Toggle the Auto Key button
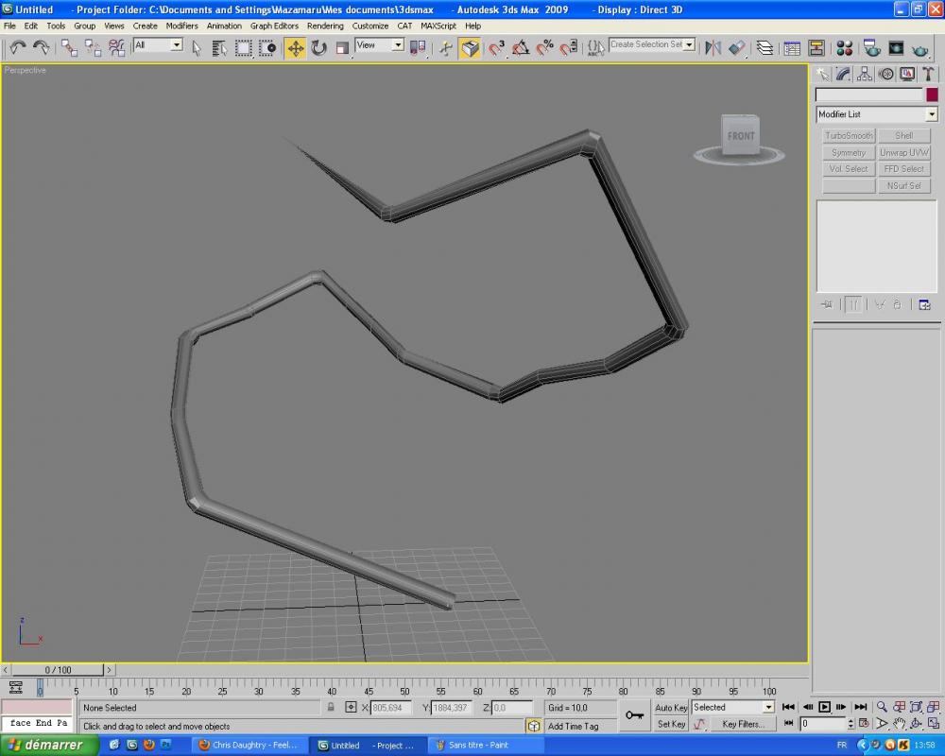Image resolution: width=945 pixels, height=756 pixels. (671, 708)
